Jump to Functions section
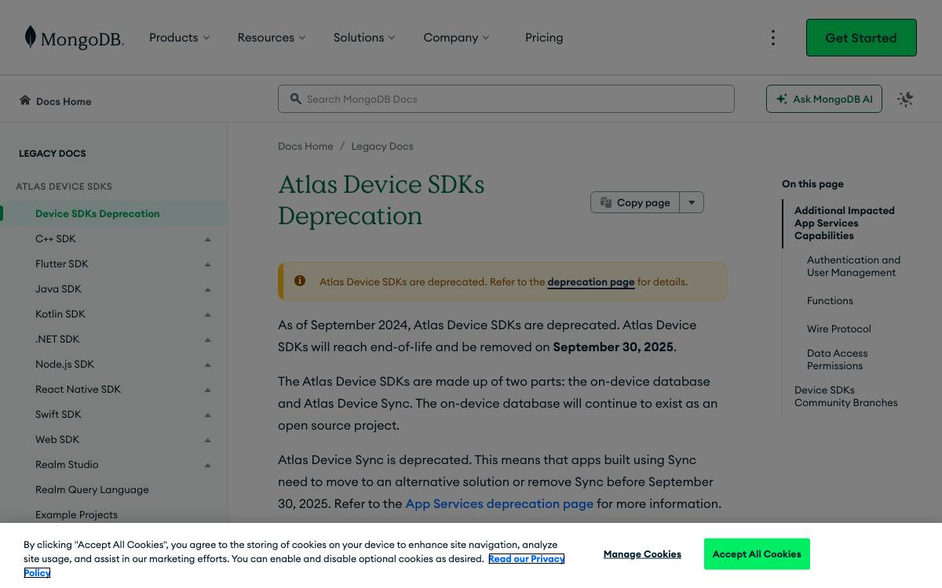The width and height of the screenshot is (942, 588). (x=830, y=300)
